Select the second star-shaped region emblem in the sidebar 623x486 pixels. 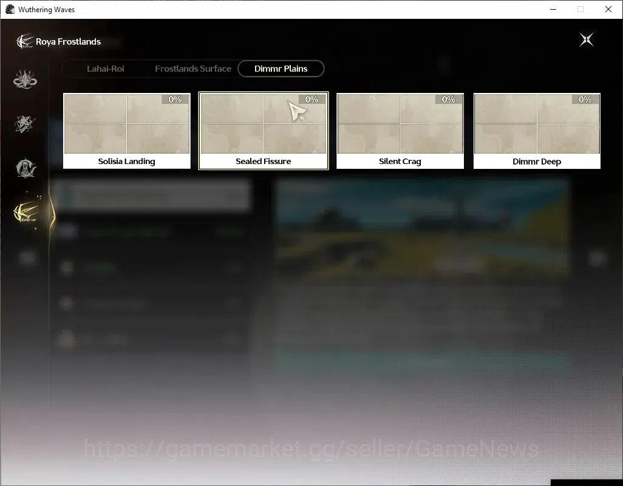point(25,123)
